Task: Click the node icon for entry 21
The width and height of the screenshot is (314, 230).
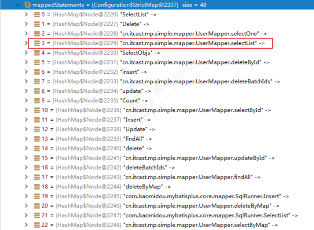Action: click(x=37, y=215)
